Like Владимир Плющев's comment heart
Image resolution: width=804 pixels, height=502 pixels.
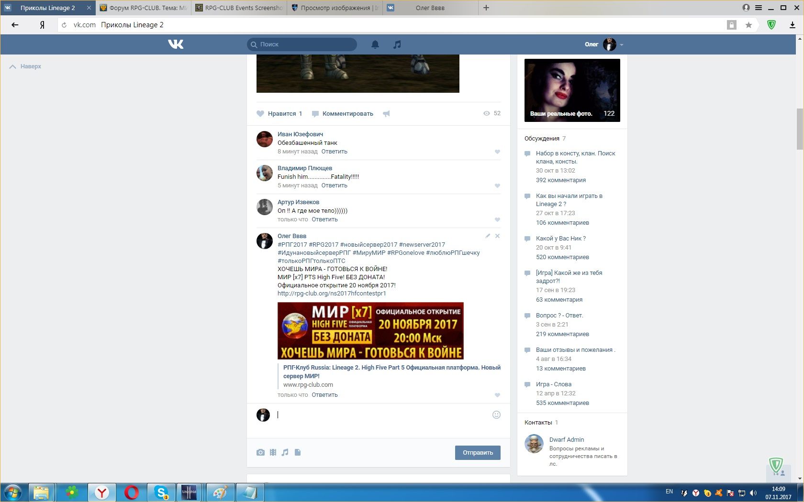coord(497,186)
